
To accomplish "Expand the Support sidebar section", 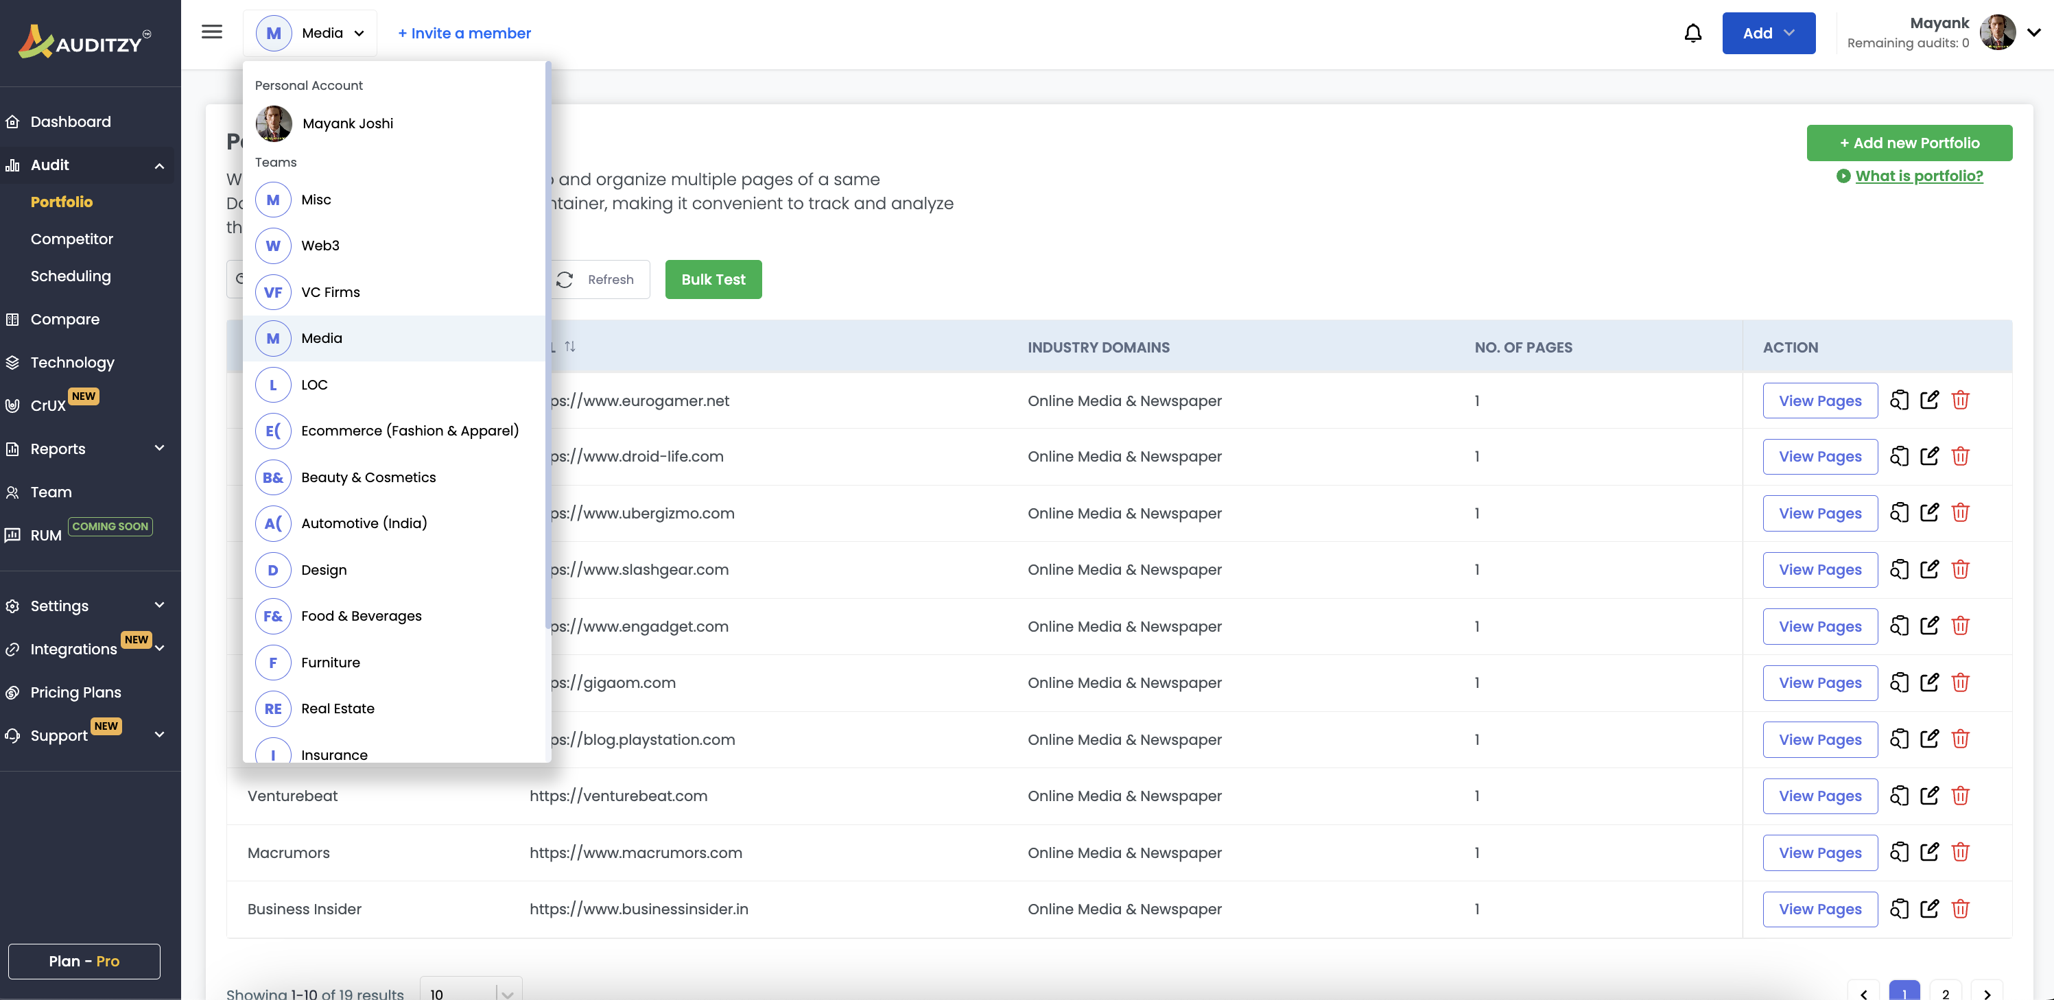I will coord(159,735).
